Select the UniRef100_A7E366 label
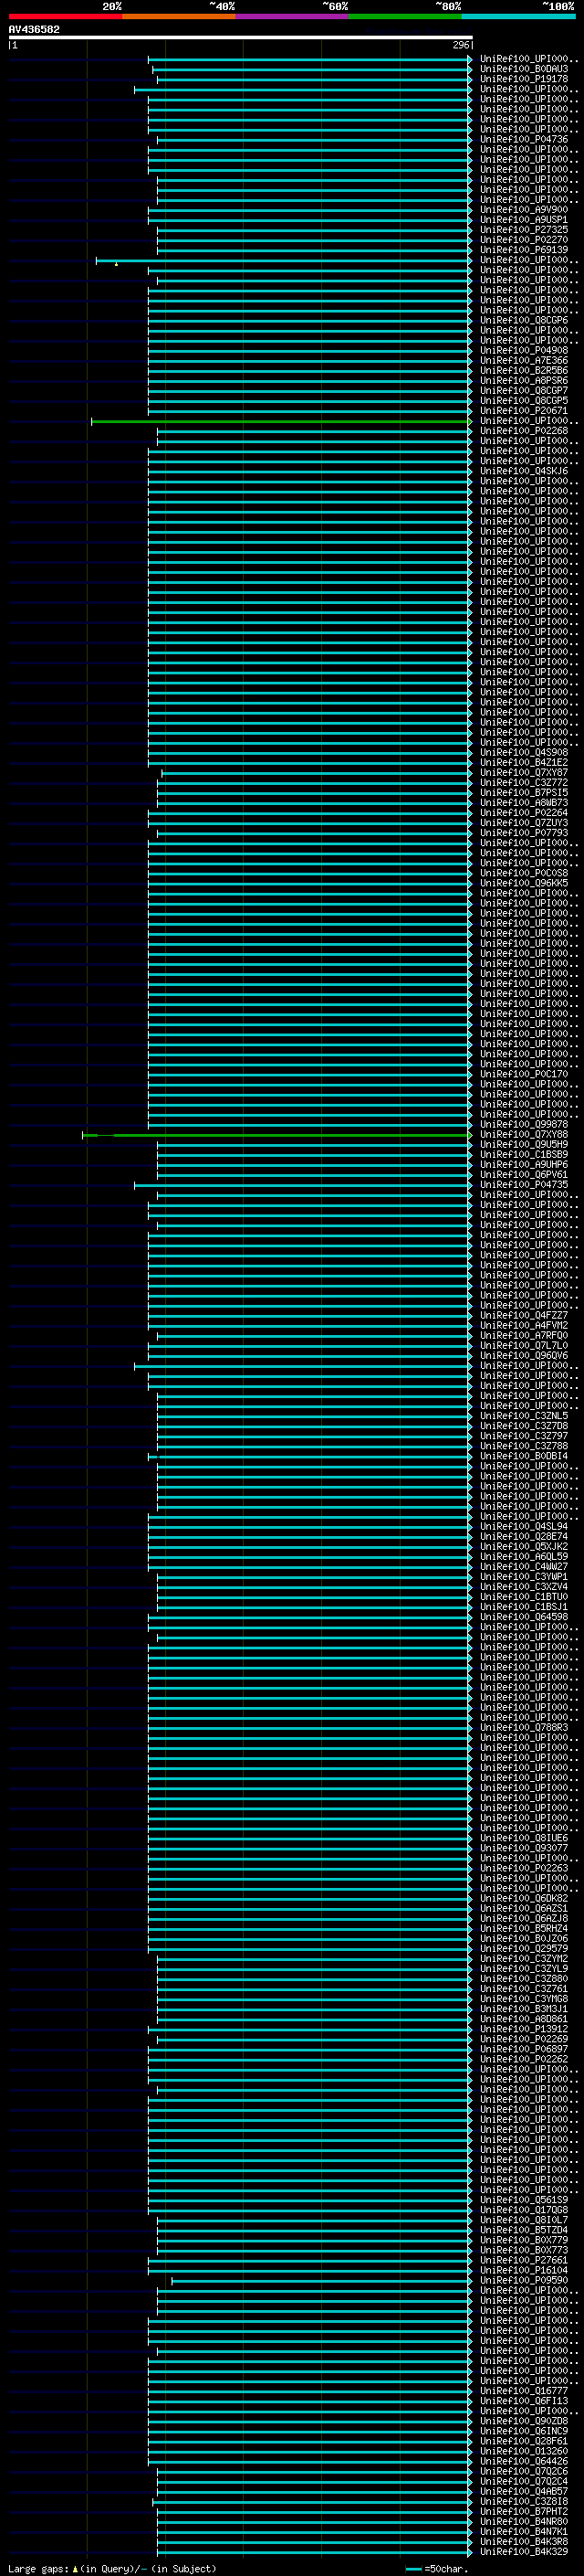Screen dimensions: 584x2576 point(524,360)
